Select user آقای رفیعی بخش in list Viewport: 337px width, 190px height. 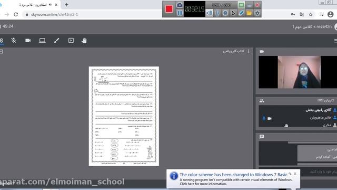(319, 110)
